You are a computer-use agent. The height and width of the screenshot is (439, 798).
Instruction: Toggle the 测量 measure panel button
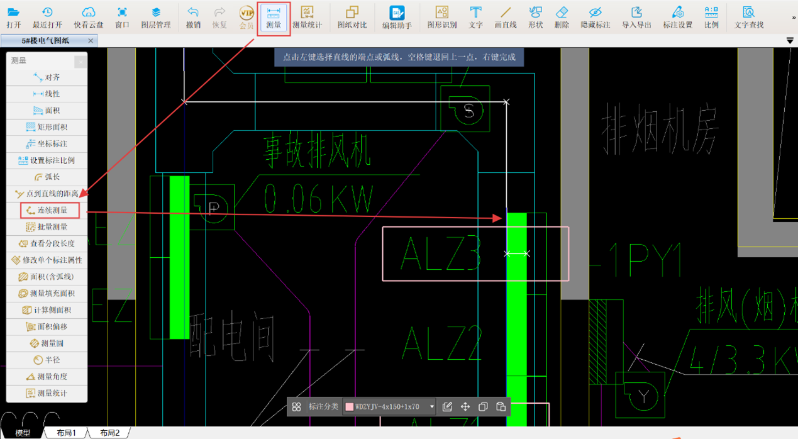coord(274,18)
